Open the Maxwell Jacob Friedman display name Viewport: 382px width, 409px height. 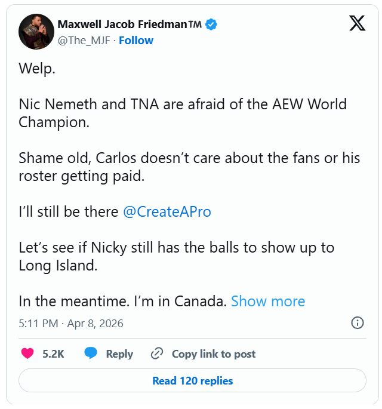click(x=129, y=24)
